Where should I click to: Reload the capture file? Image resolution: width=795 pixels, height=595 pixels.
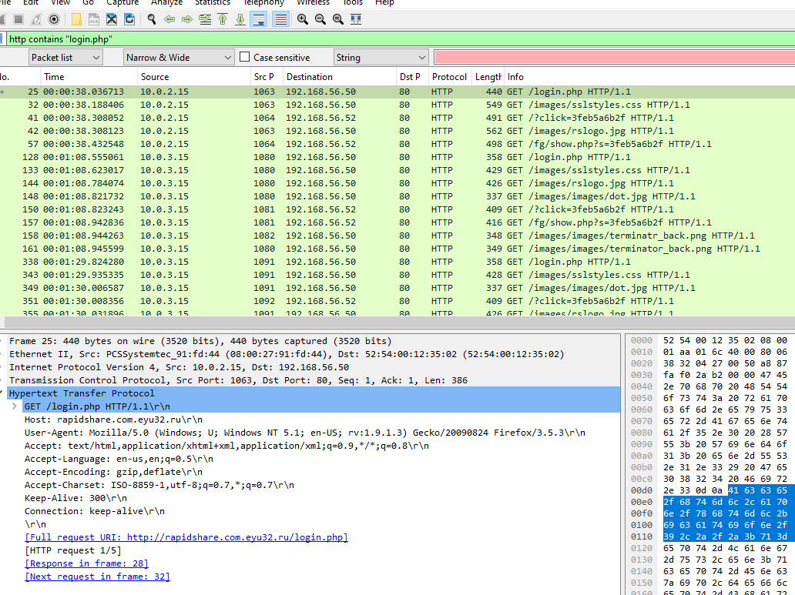click(x=129, y=19)
